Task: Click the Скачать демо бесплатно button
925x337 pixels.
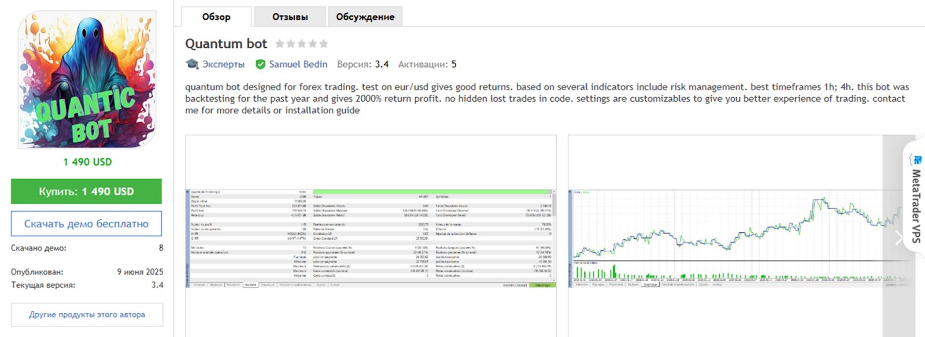Action: click(86, 224)
